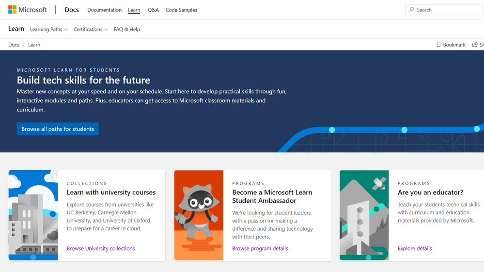Click the Bookmark icon
The height and width of the screenshot is (272, 484).
[x=438, y=45]
